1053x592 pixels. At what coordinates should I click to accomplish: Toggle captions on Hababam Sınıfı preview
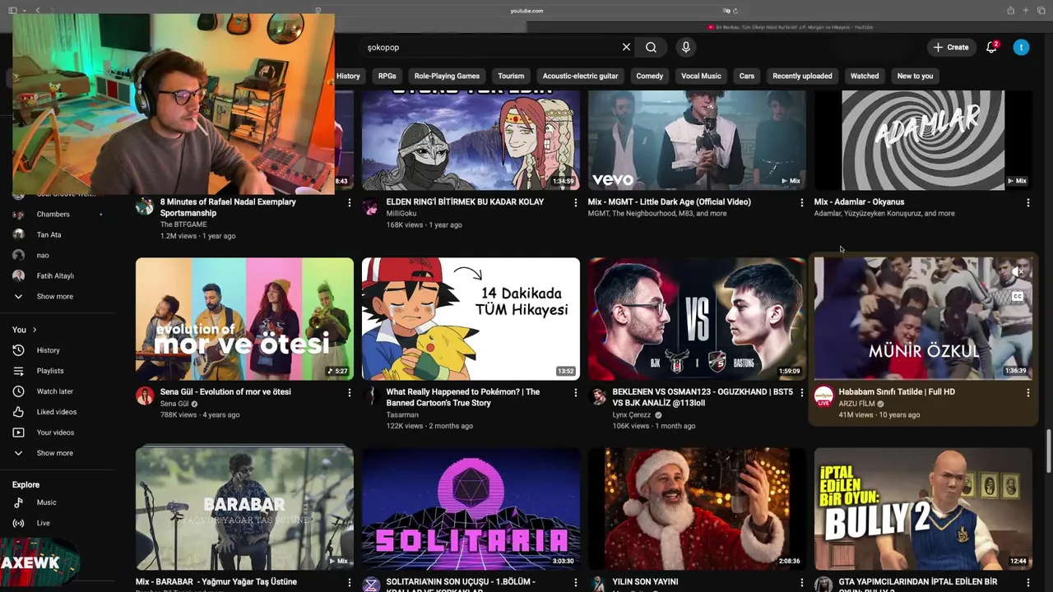click(x=1018, y=297)
